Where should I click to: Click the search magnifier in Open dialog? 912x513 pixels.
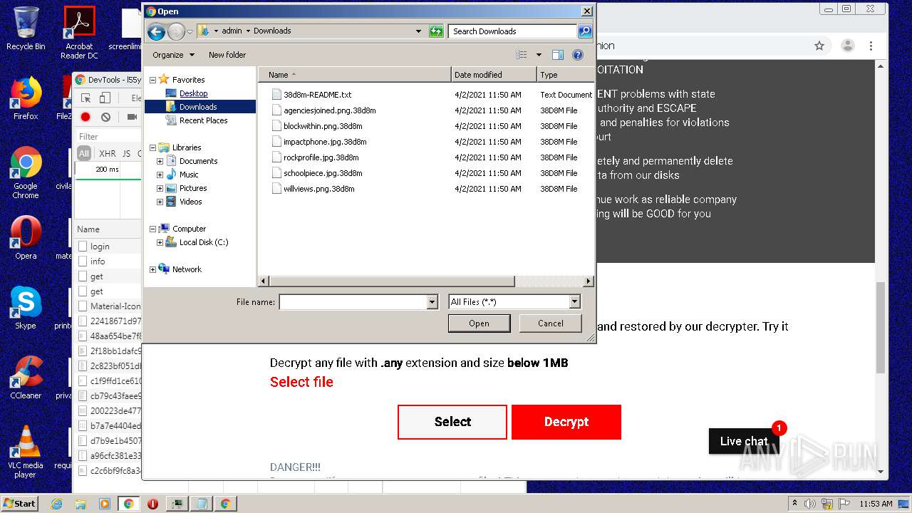coord(584,31)
